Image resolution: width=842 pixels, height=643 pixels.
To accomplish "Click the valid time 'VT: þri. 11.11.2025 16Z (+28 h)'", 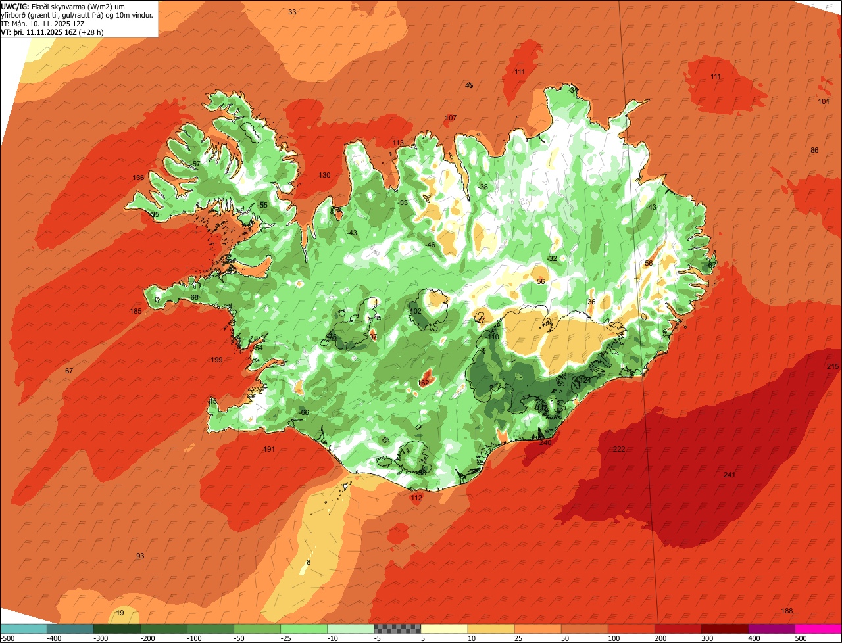I will [x=52, y=32].
